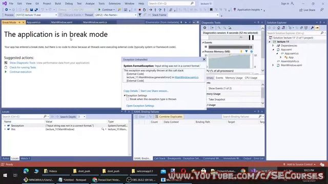Toggle the Process Memory blue circle marker icon
Viewport: 328px width, 184px height.
tap(252, 51)
